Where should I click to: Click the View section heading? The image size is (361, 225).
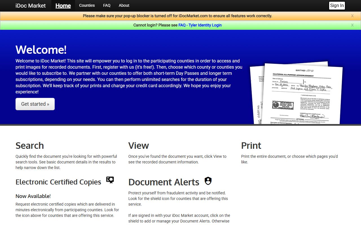click(x=138, y=146)
